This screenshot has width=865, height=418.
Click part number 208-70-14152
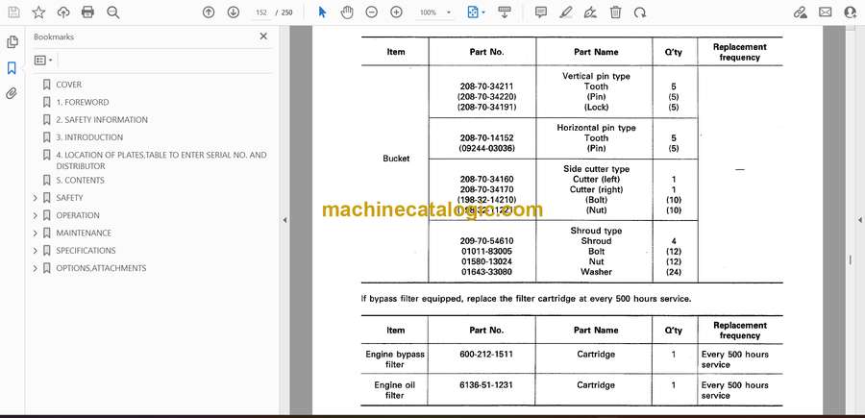(486, 137)
